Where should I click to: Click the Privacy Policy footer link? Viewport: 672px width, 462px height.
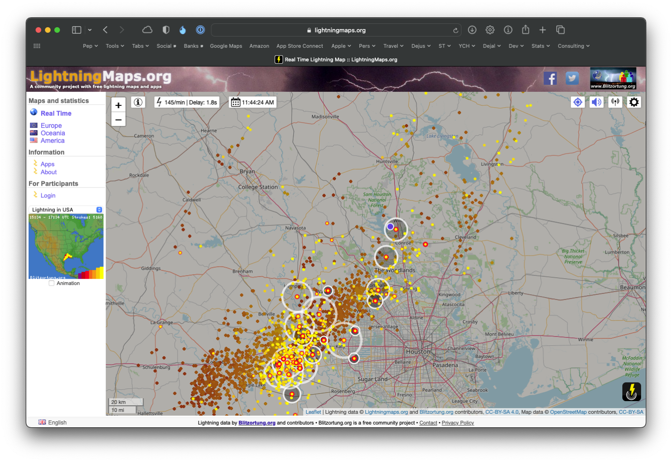coord(458,423)
